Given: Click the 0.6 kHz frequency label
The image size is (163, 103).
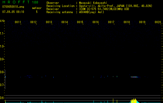Looking at the screenshot, I should 2,98.
